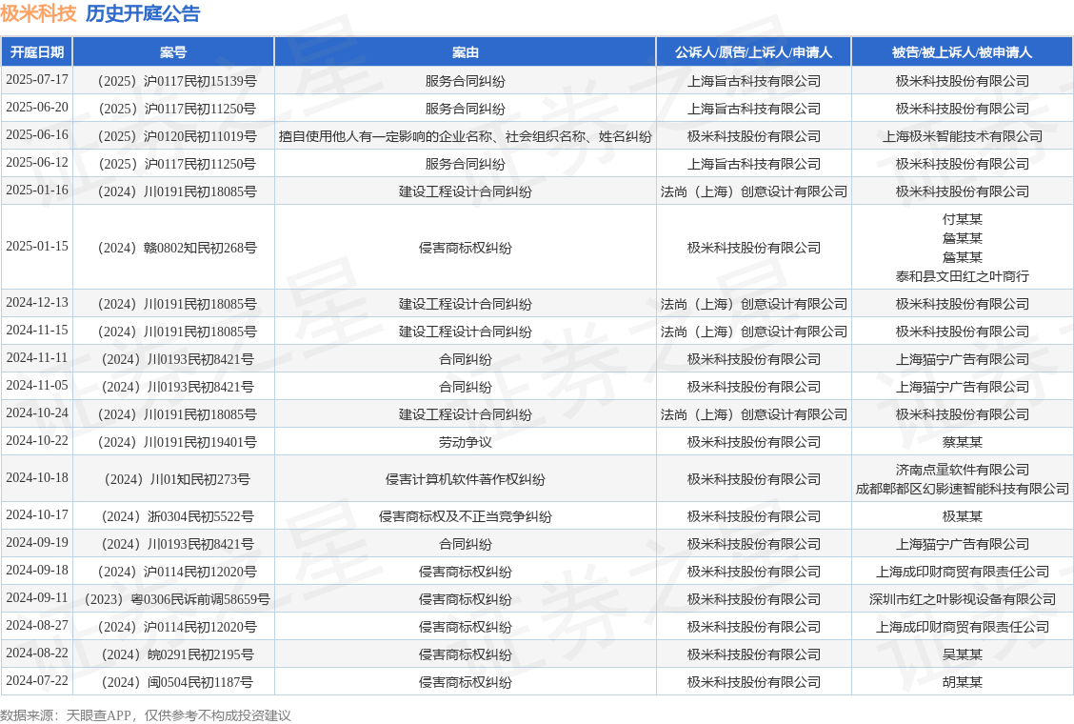1074x724 pixels.
Task: Click the date 2024-10-18
Action: [37, 478]
